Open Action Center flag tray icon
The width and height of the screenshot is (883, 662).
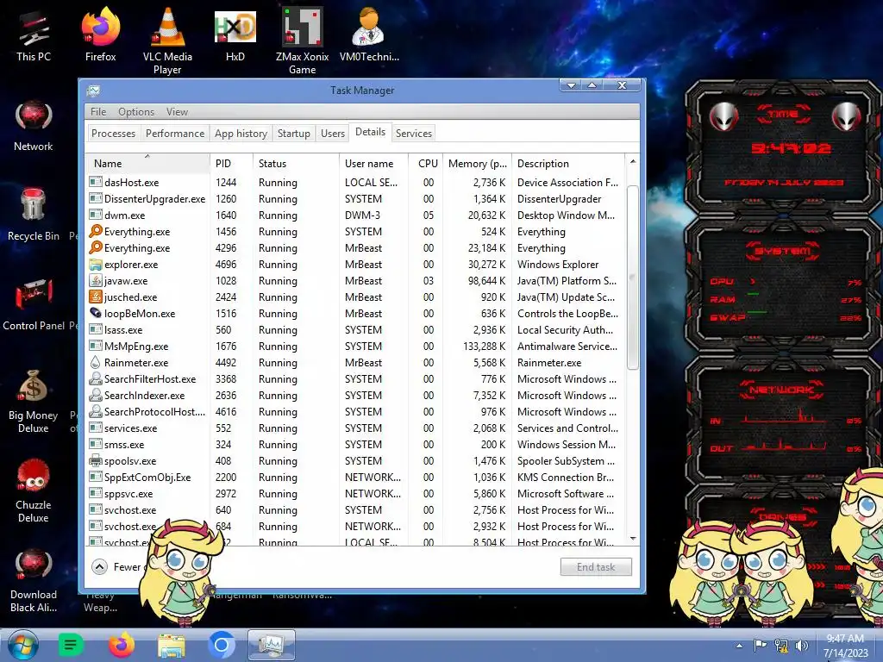point(760,645)
